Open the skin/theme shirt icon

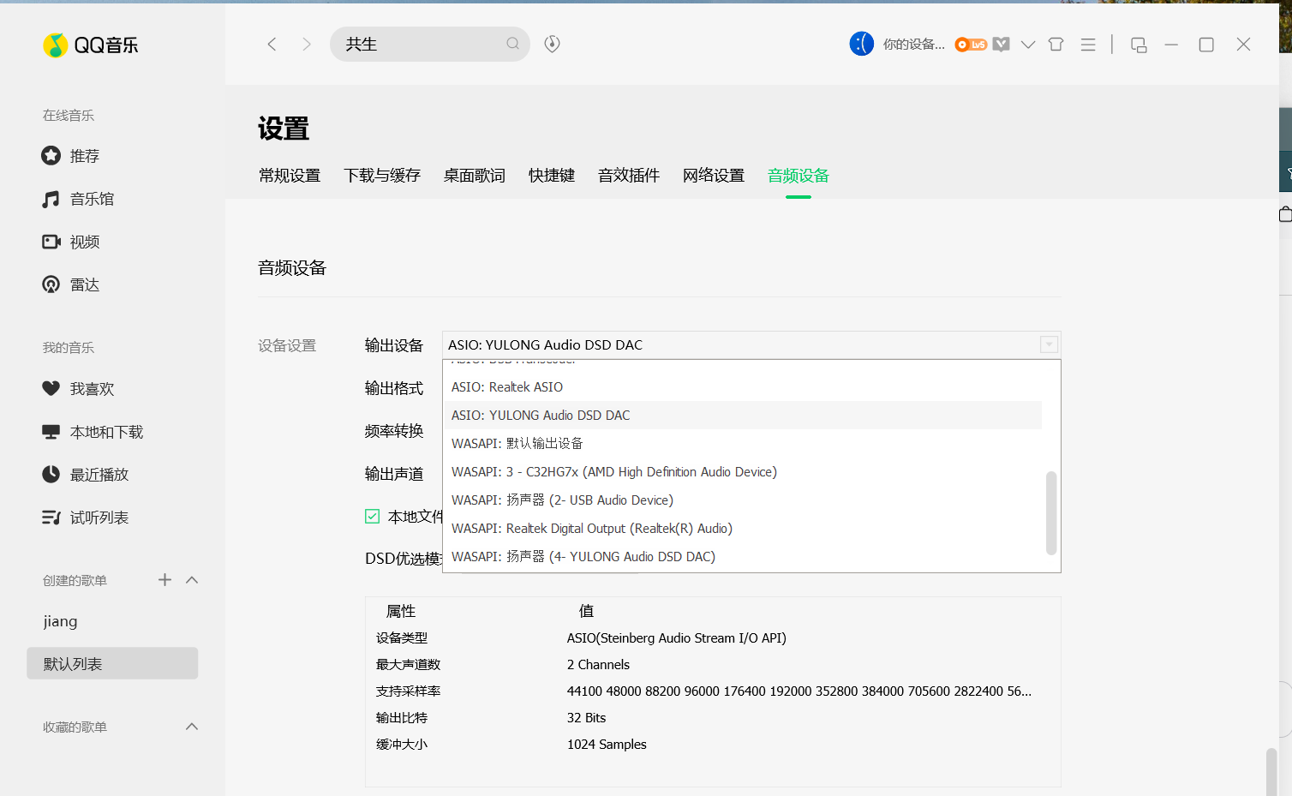pyautogui.click(x=1056, y=45)
